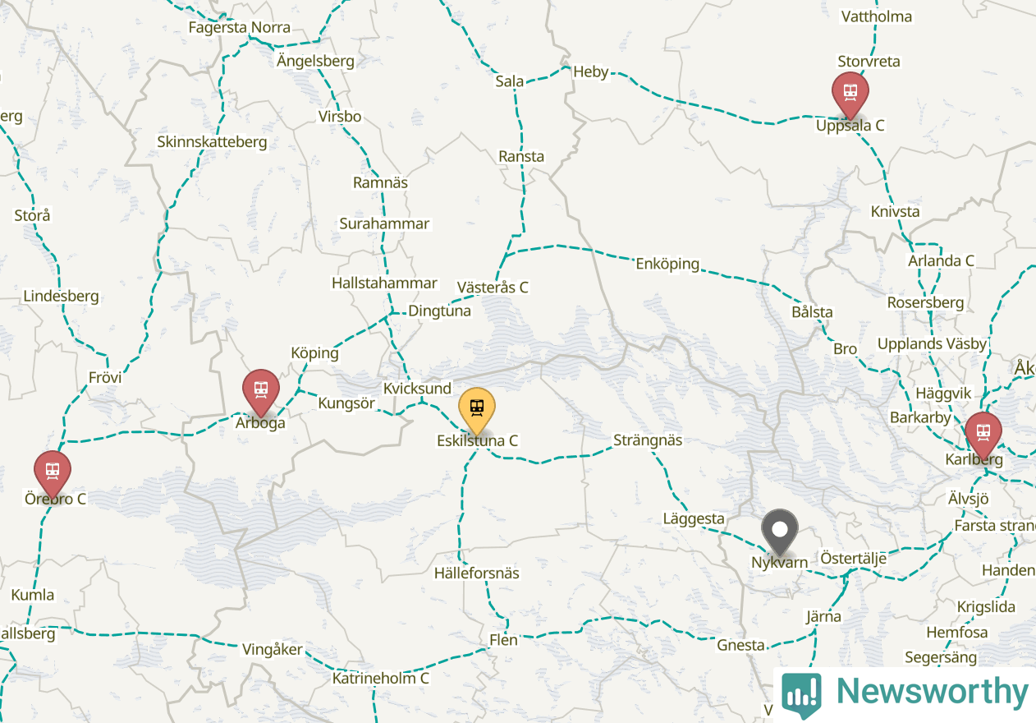Image resolution: width=1036 pixels, height=723 pixels.
Task: Click the Katrineholm C station label
Action: click(380, 679)
